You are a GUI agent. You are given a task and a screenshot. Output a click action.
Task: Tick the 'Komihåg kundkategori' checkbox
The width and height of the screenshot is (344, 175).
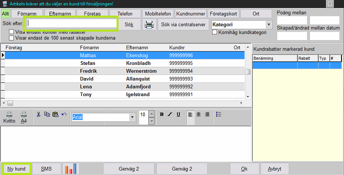215,32
